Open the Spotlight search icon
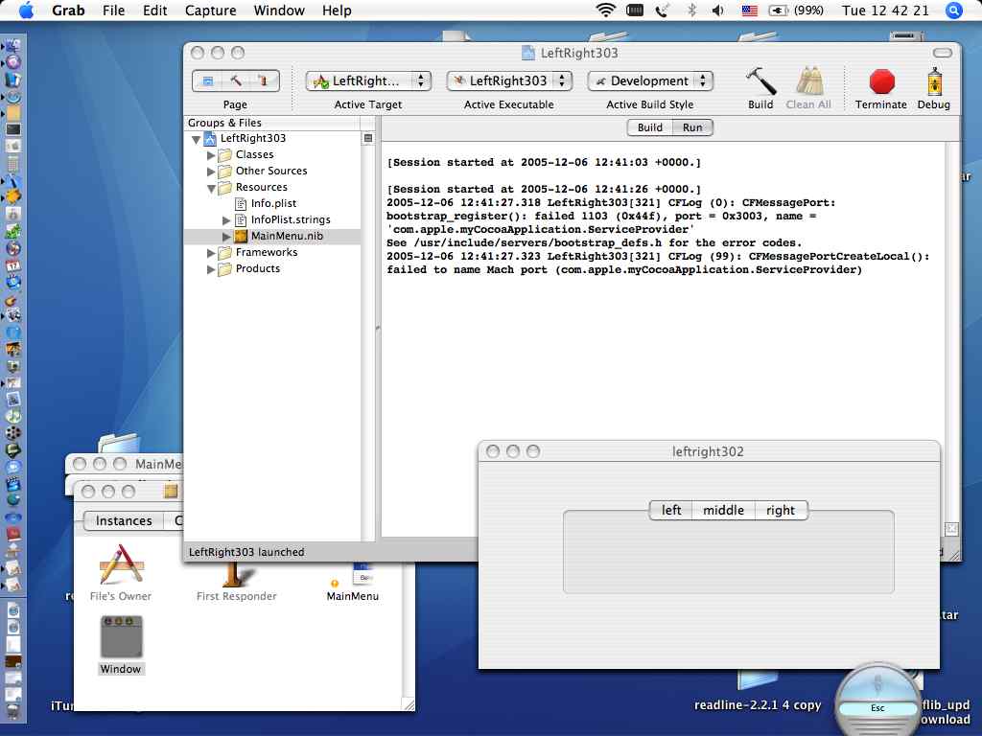 tap(954, 11)
